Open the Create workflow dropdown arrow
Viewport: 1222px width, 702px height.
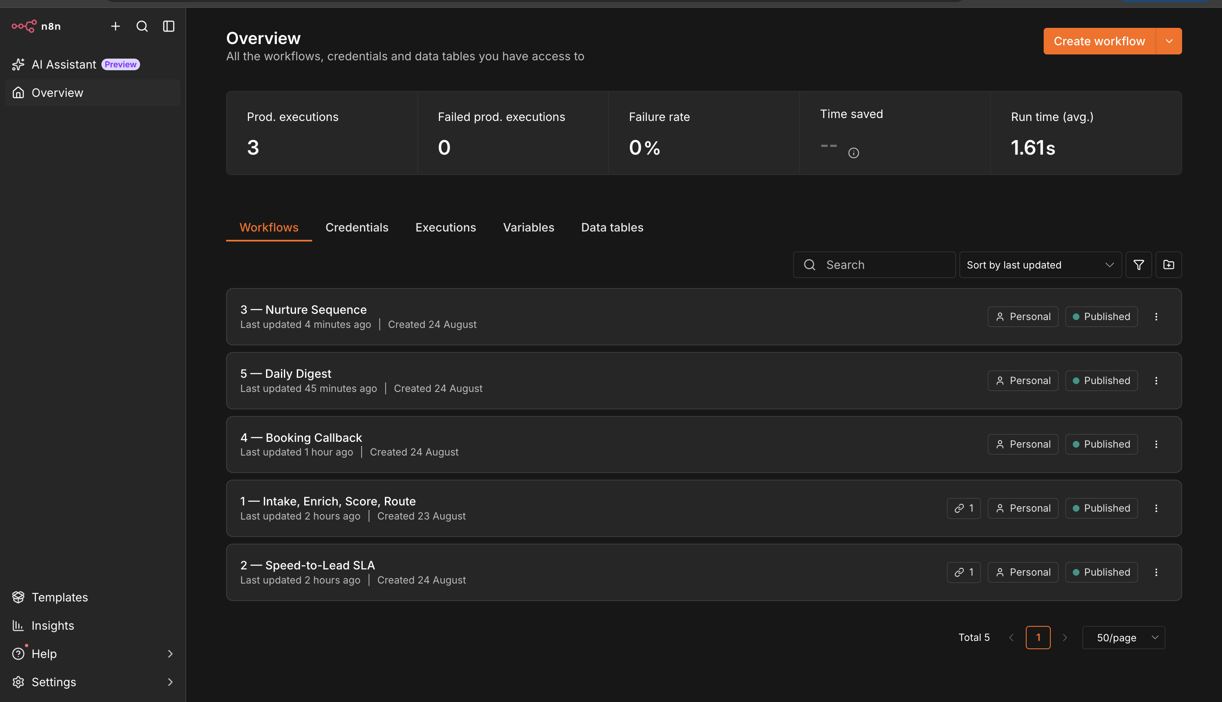coord(1169,41)
